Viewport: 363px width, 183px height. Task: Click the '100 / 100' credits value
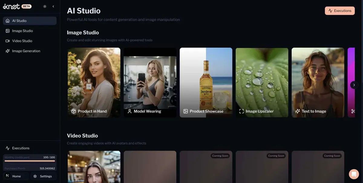coord(49,157)
